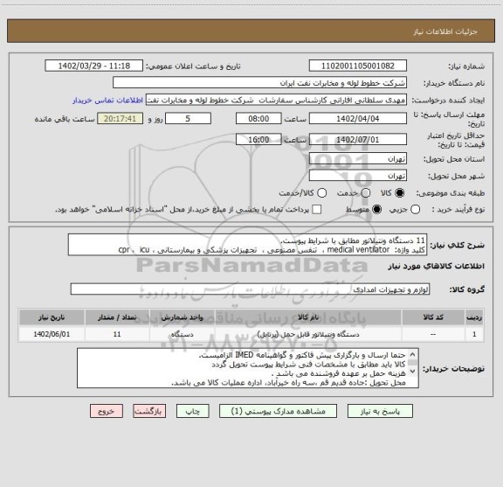Click the شماره نیاز field 1102001105001082
This screenshot has width=503, height=487.
click(x=358, y=66)
